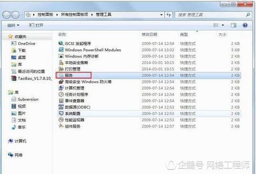This screenshot has width=256, height=174.
Task: Click the 2014-03-01 10:15 date of 打印管理
Action: (158, 69)
